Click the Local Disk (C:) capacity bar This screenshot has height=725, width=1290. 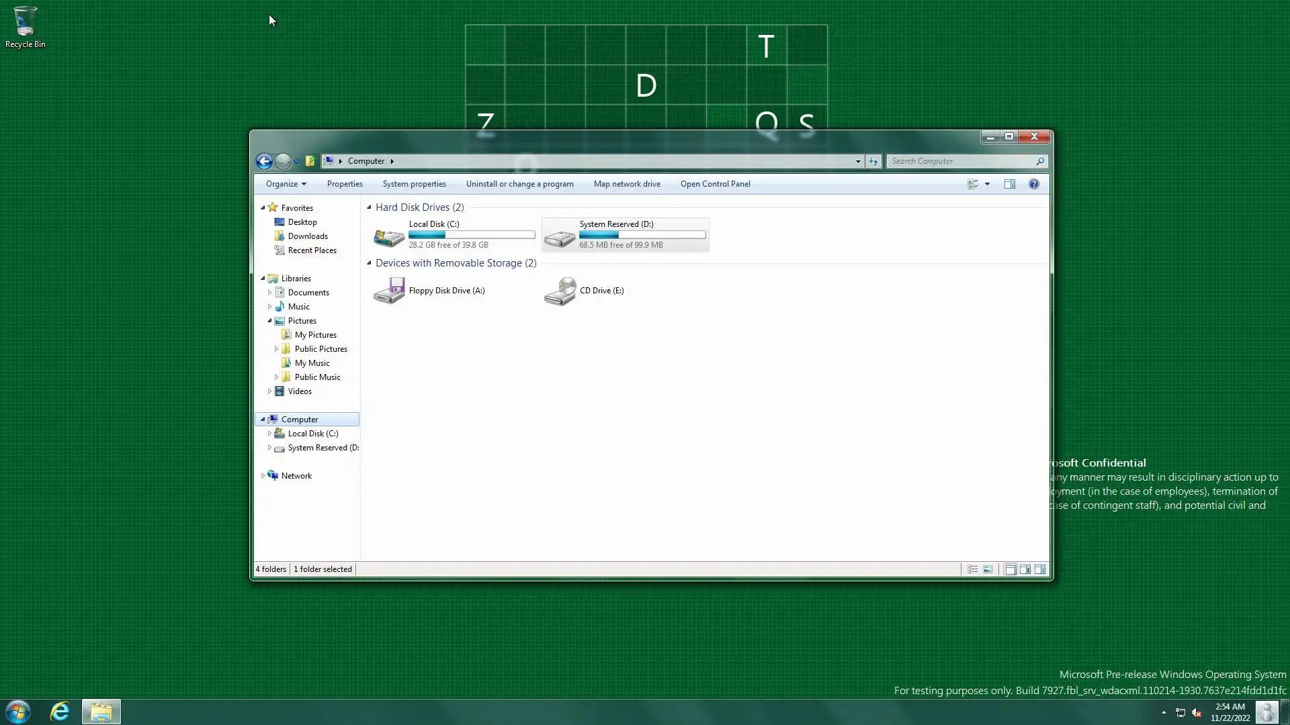[472, 235]
